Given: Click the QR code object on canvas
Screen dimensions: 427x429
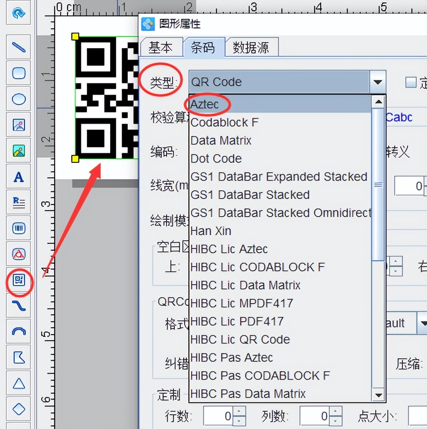Looking at the screenshot, I should [107, 98].
